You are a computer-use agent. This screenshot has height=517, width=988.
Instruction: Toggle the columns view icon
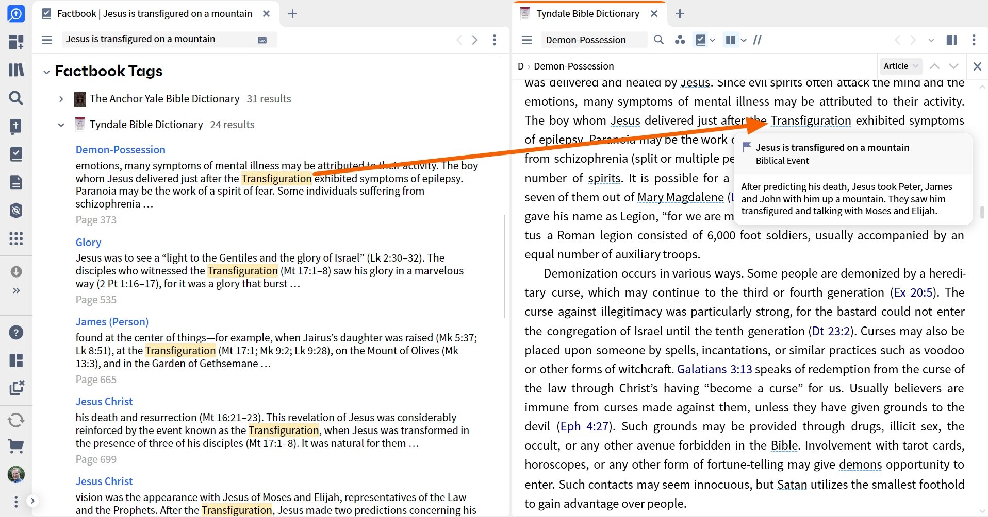730,40
